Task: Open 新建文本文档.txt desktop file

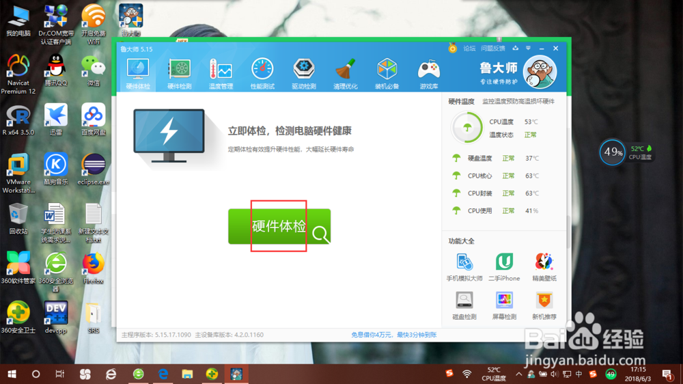Action: 93,223
